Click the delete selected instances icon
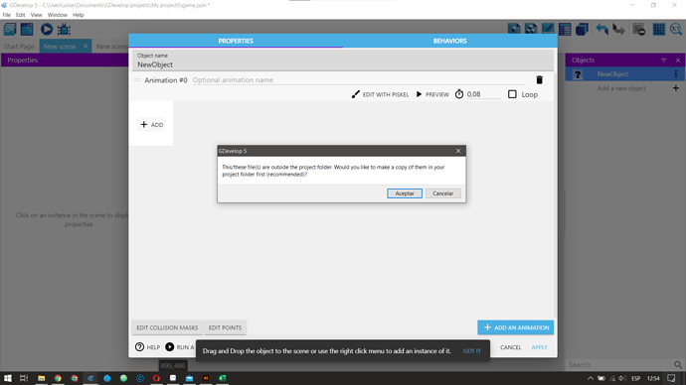This screenshot has height=385, width=686. click(638, 29)
